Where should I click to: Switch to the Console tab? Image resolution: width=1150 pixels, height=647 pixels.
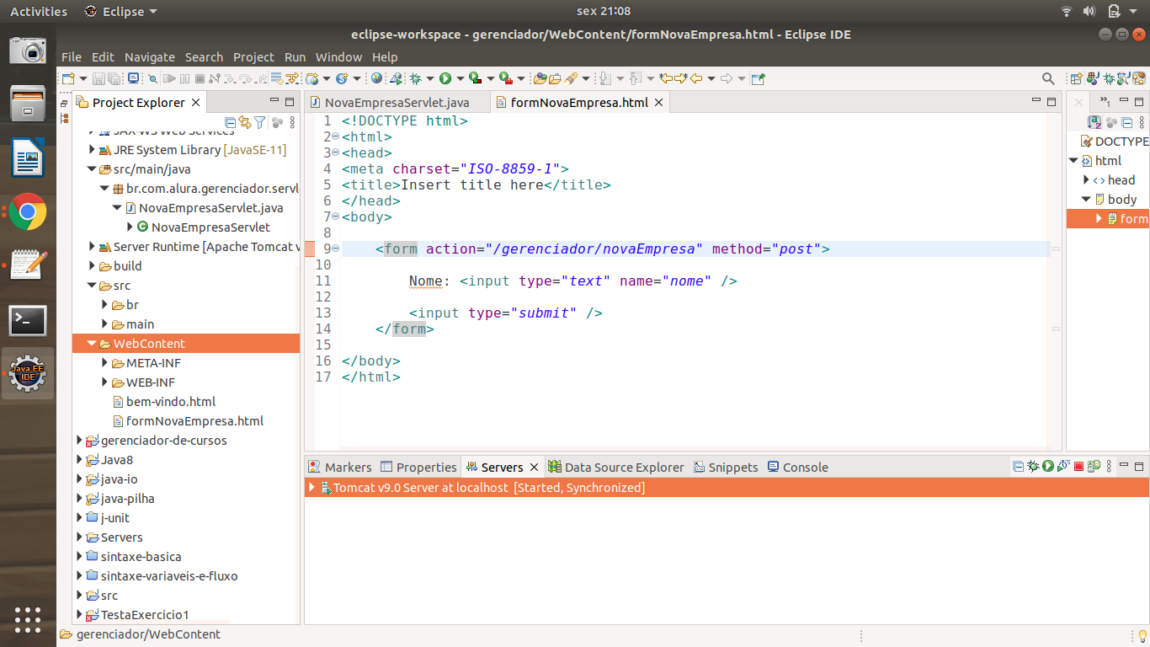pyautogui.click(x=797, y=467)
